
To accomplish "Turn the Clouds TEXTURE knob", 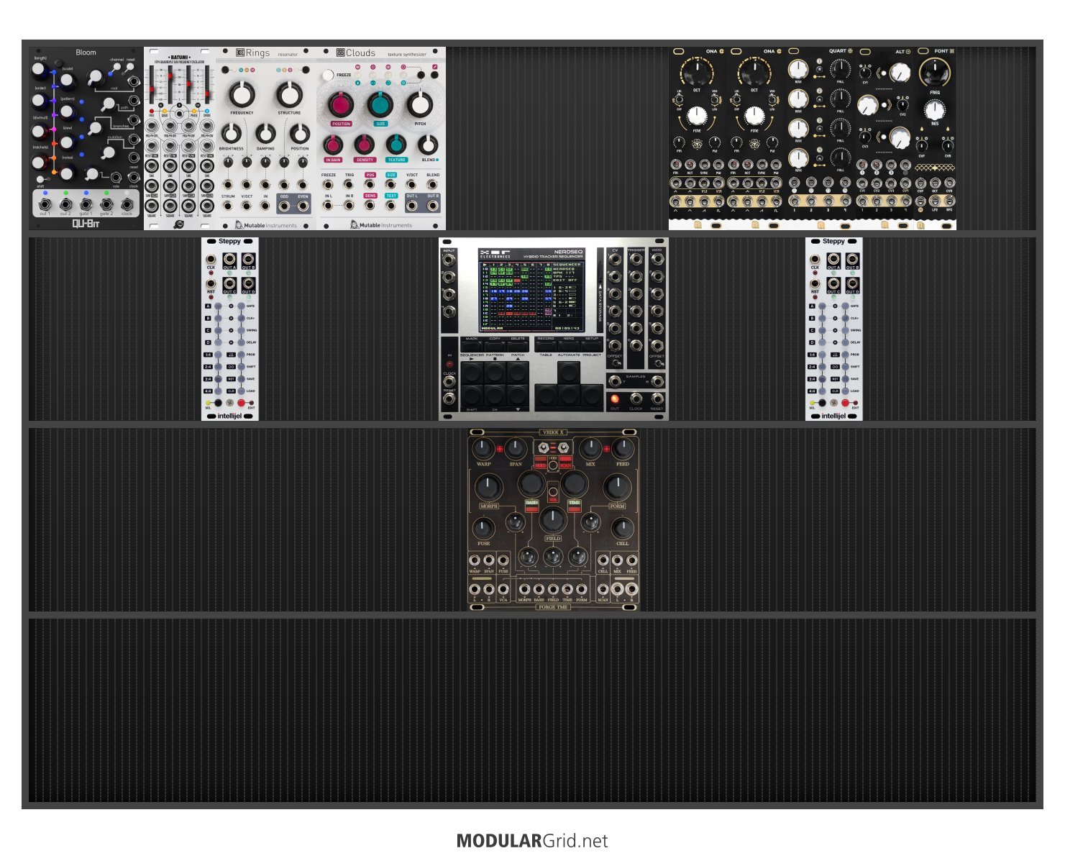I will click(396, 144).
